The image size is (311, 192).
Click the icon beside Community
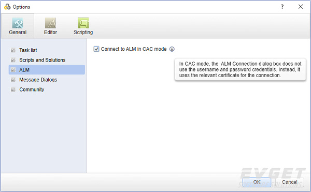click(x=13, y=90)
